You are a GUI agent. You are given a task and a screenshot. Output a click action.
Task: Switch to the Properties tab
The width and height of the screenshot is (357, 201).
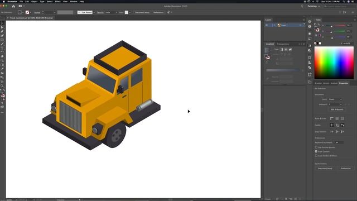[344, 83]
